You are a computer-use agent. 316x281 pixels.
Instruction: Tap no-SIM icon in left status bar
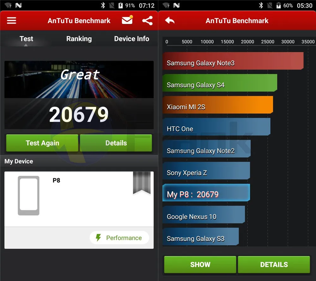pyautogui.click(x=112, y=5)
